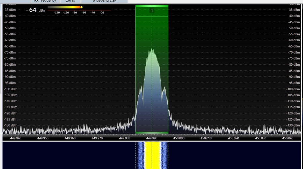Open the RX Frequency tab
Image resolution: width=303 pixels, height=169 pixels.
[45, 1]
